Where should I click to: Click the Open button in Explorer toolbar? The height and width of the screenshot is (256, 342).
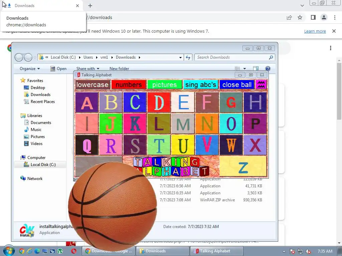tap(58, 69)
